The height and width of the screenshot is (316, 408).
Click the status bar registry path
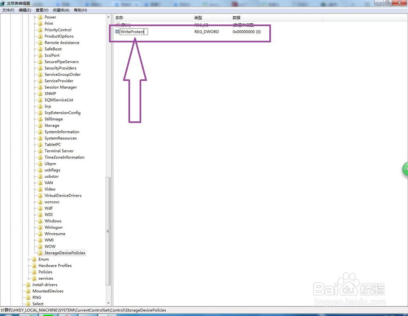click(83, 310)
